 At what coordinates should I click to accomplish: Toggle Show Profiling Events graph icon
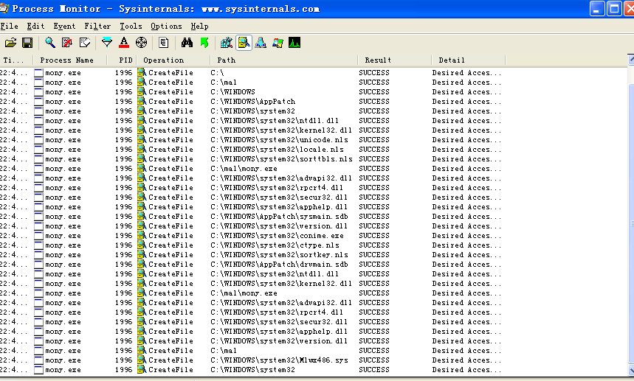[294, 43]
